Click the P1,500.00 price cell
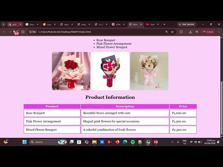 pyautogui.click(x=183, y=121)
